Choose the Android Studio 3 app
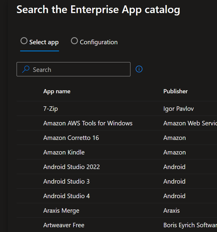Viewport: 217px width, 232px height. (x=66, y=181)
